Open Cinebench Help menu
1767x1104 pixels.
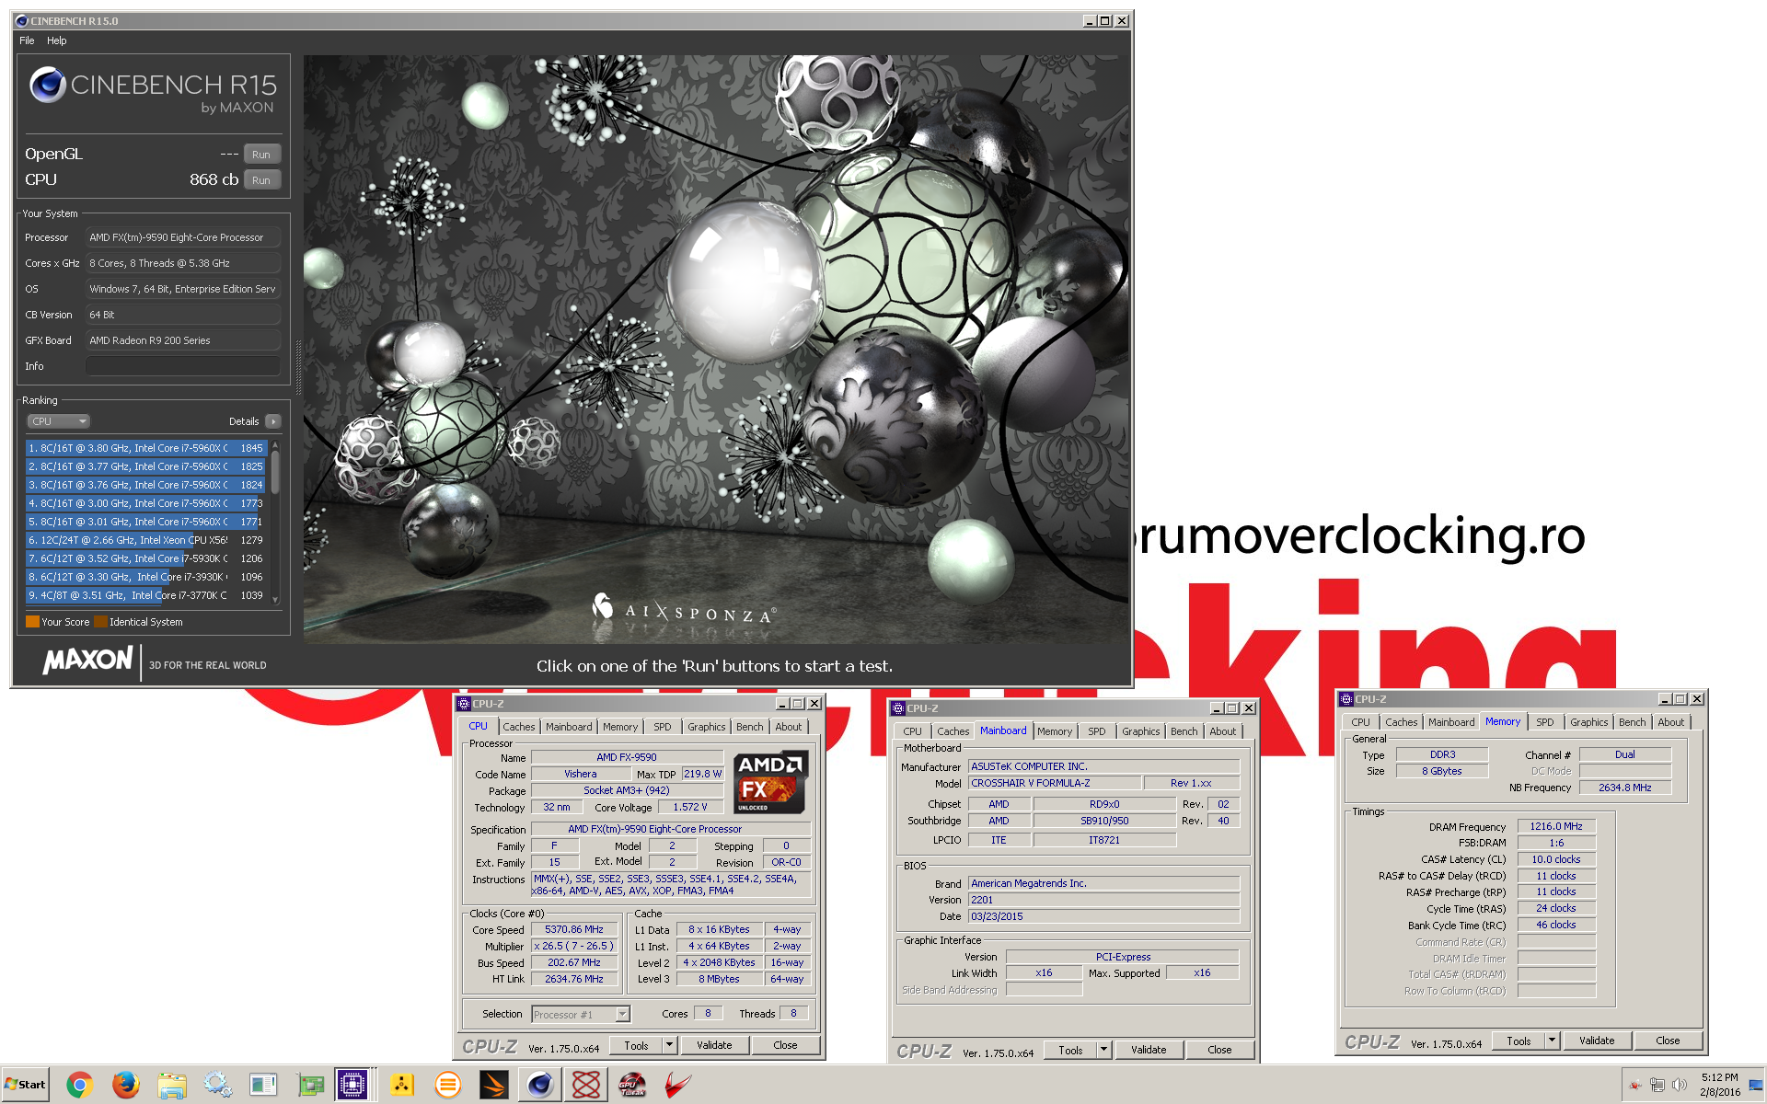click(x=57, y=40)
